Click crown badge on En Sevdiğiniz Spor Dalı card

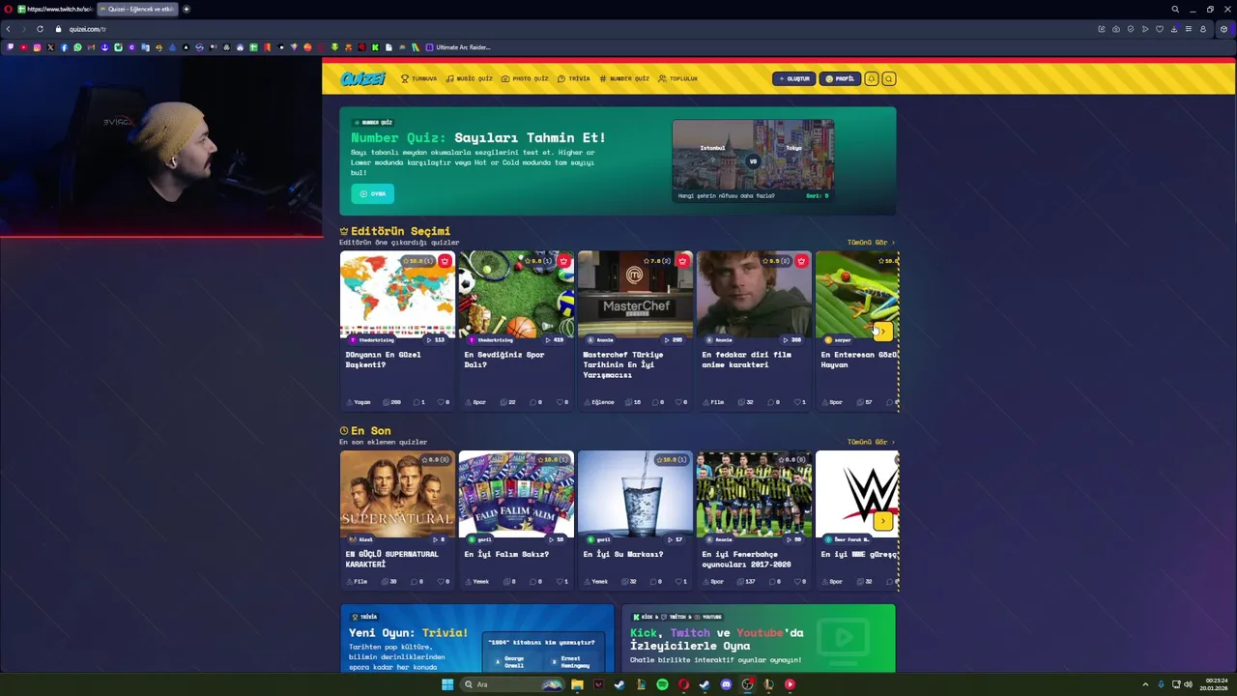point(563,261)
